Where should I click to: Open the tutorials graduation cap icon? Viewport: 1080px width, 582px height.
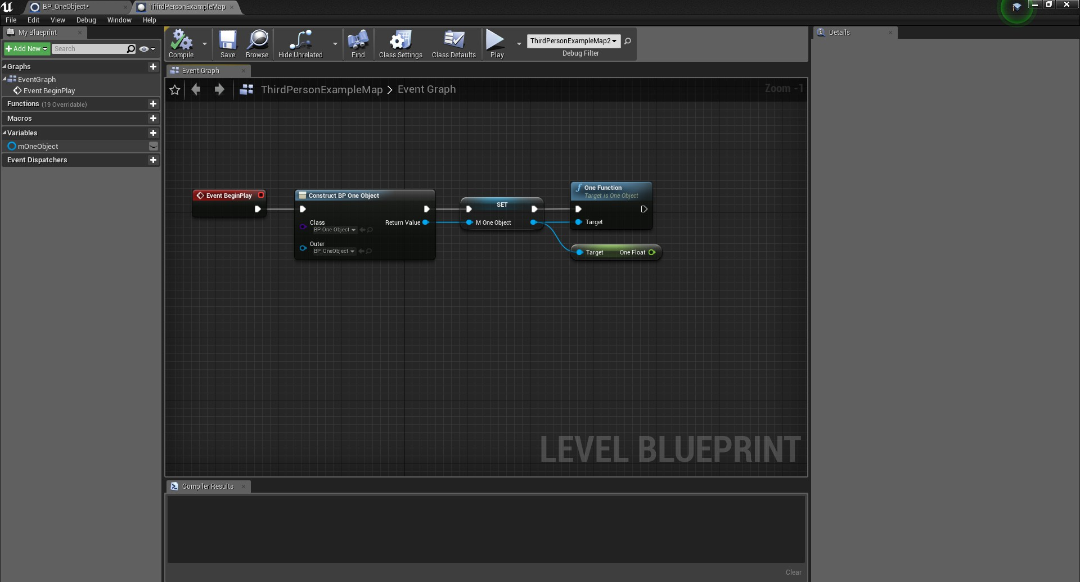[1016, 8]
